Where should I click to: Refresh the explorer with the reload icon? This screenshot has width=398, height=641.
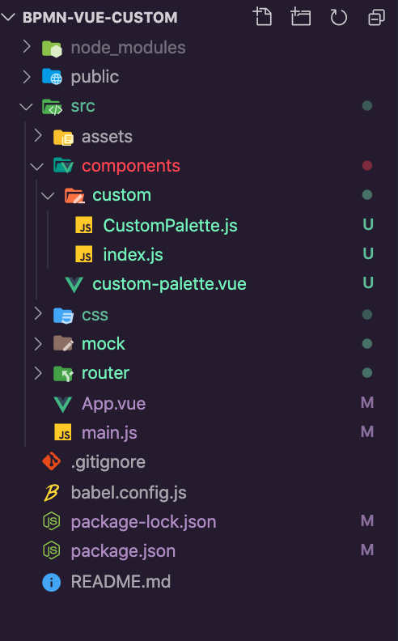[338, 18]
